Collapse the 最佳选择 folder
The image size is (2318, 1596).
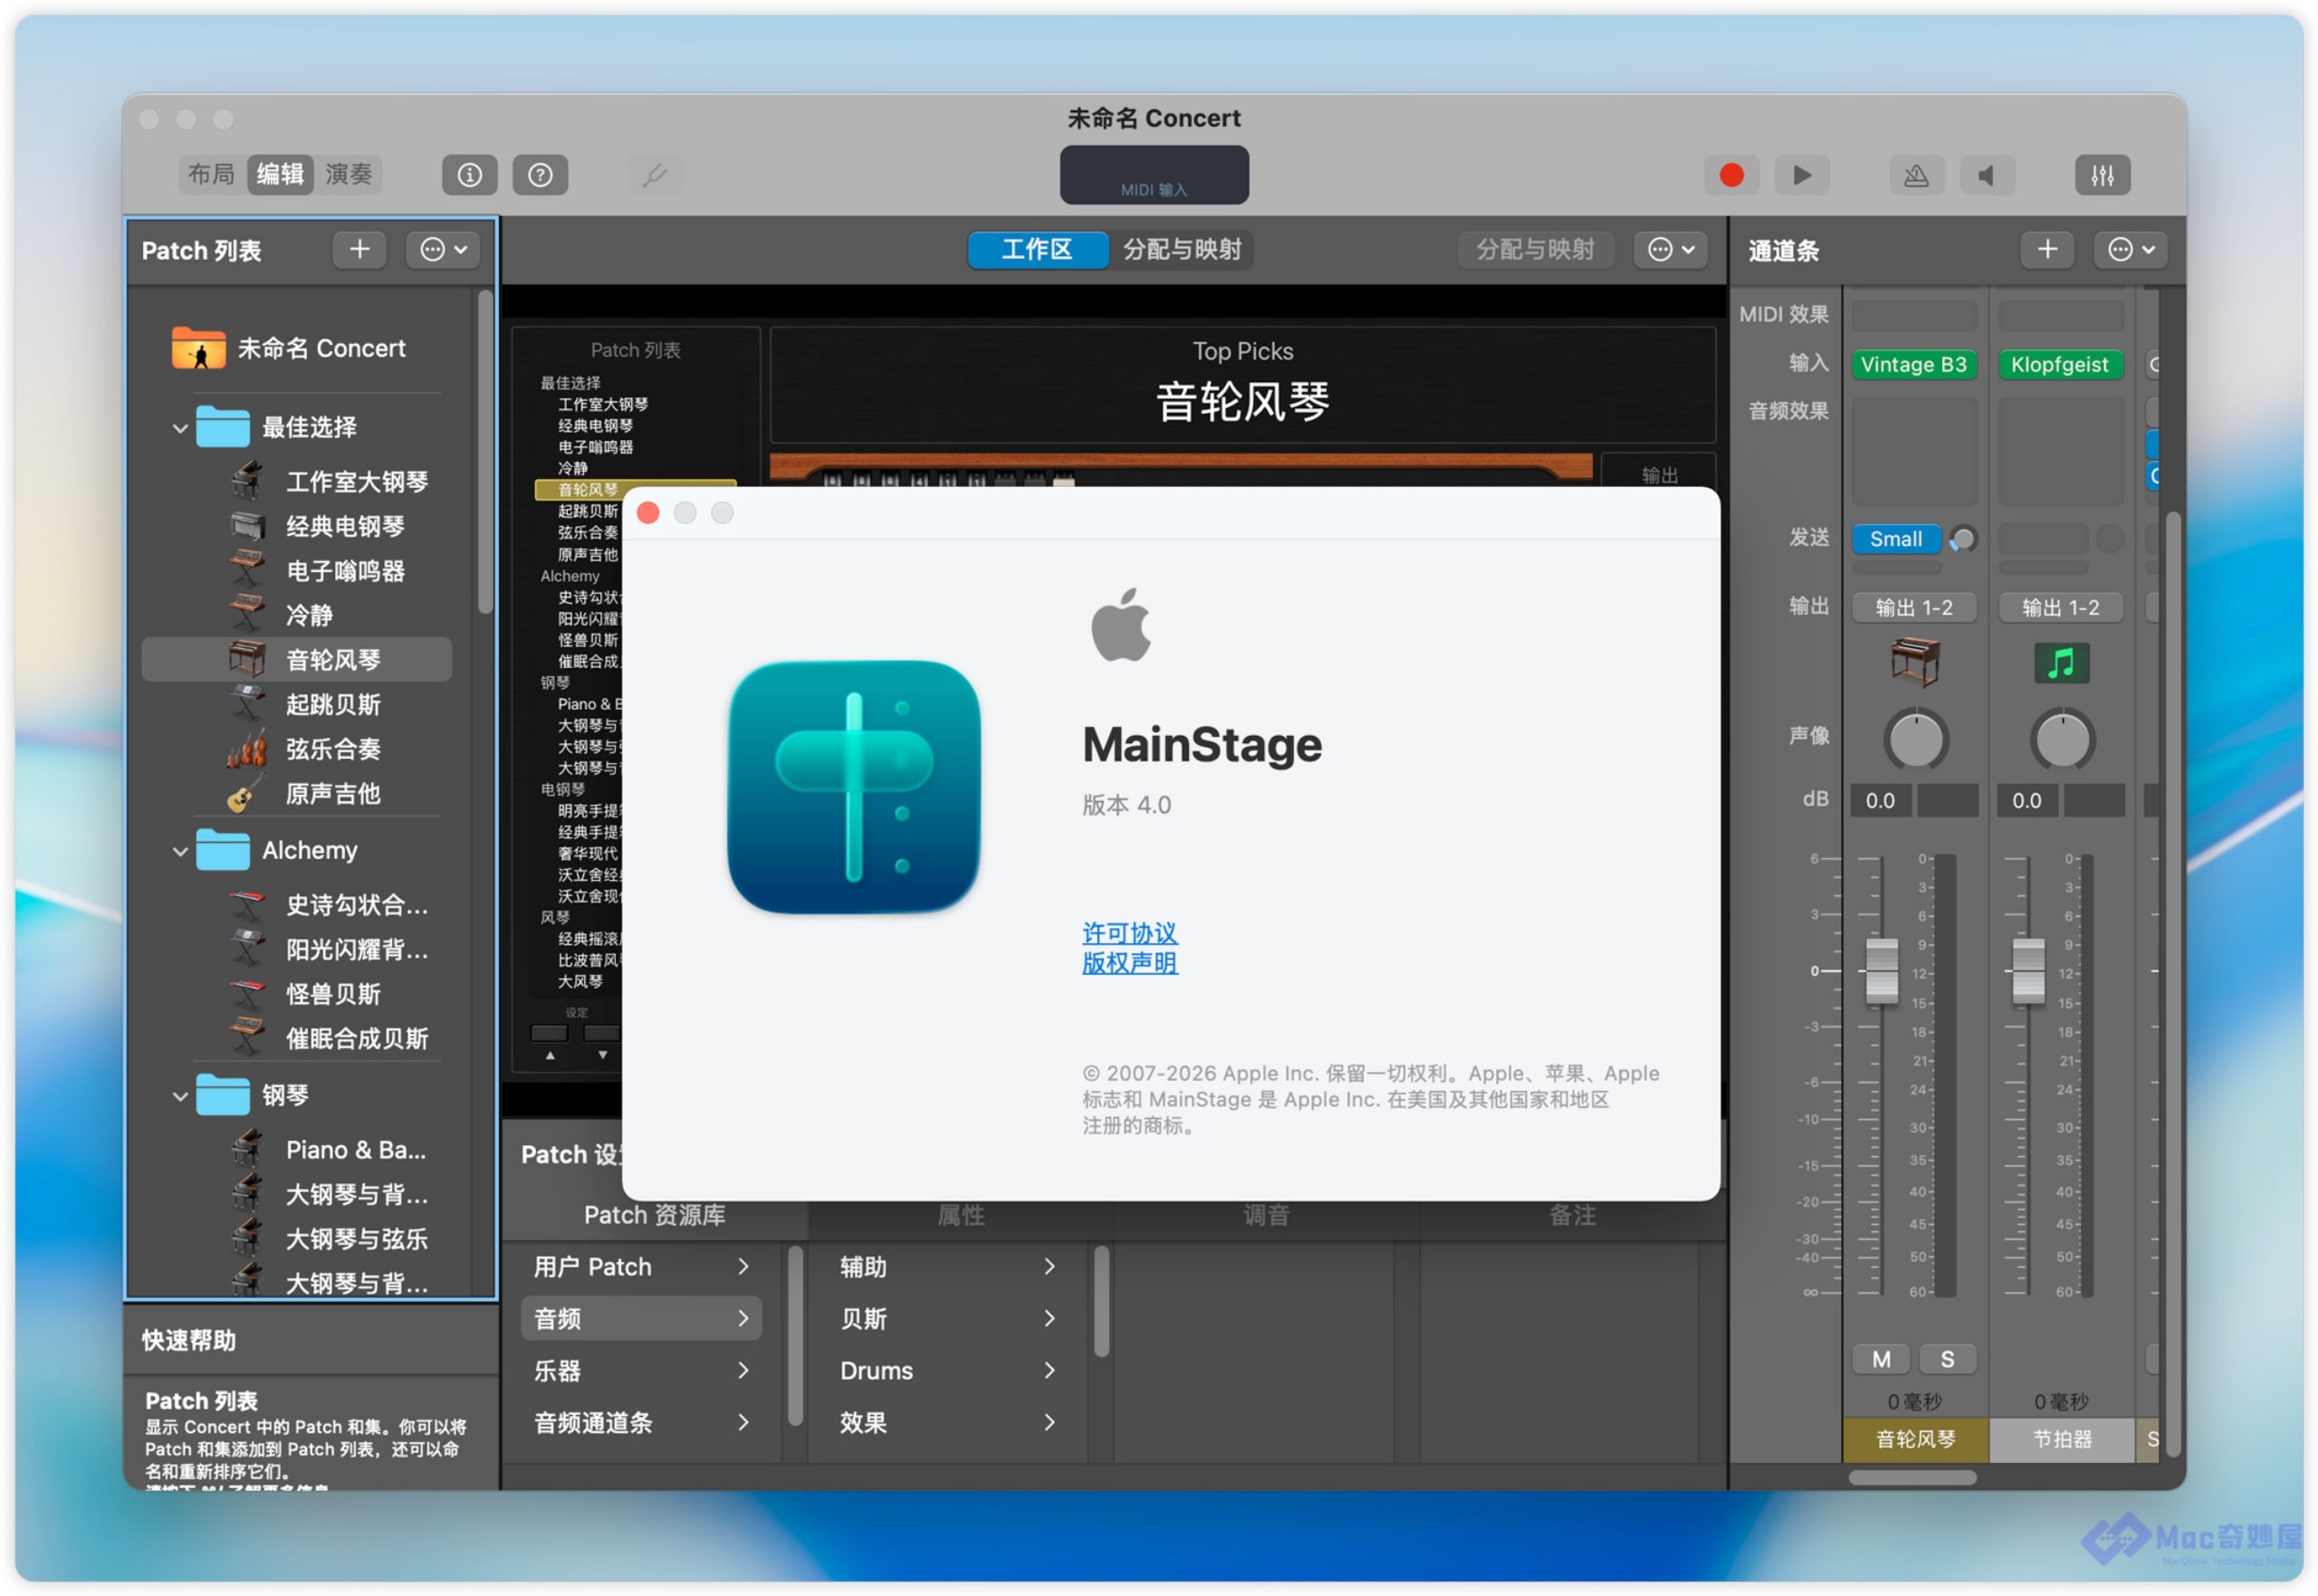[180, 428]
